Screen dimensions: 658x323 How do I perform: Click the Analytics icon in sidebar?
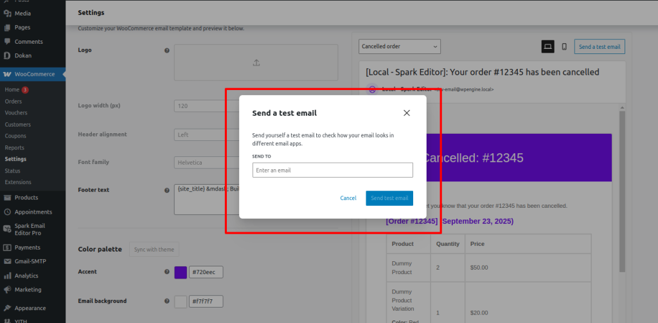click(7, 276)
